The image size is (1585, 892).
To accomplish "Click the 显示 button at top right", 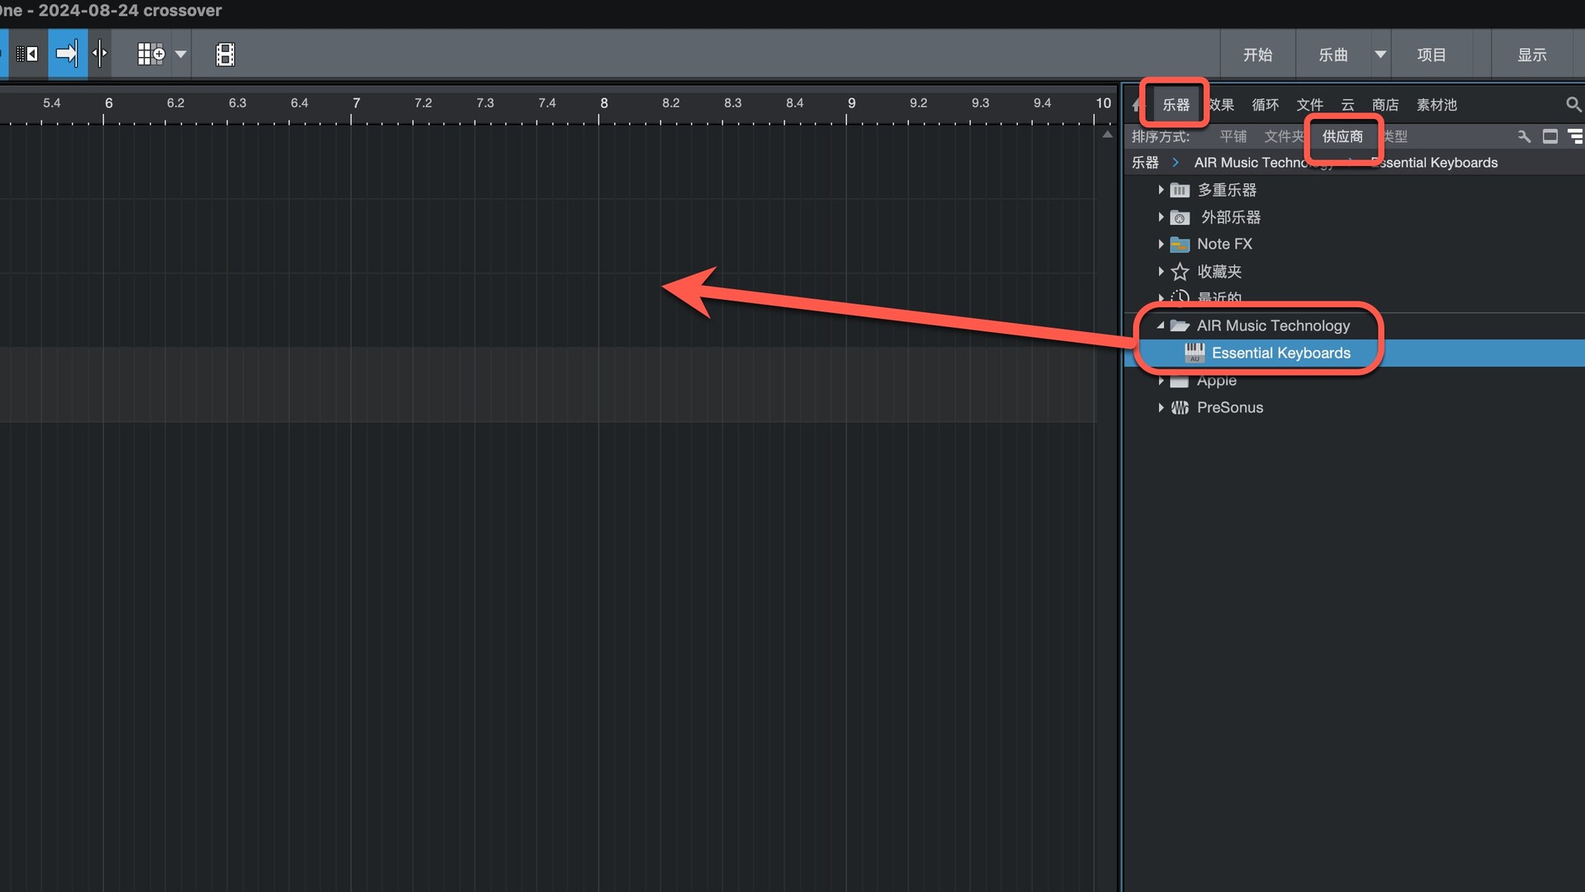I will [1531, 55].
